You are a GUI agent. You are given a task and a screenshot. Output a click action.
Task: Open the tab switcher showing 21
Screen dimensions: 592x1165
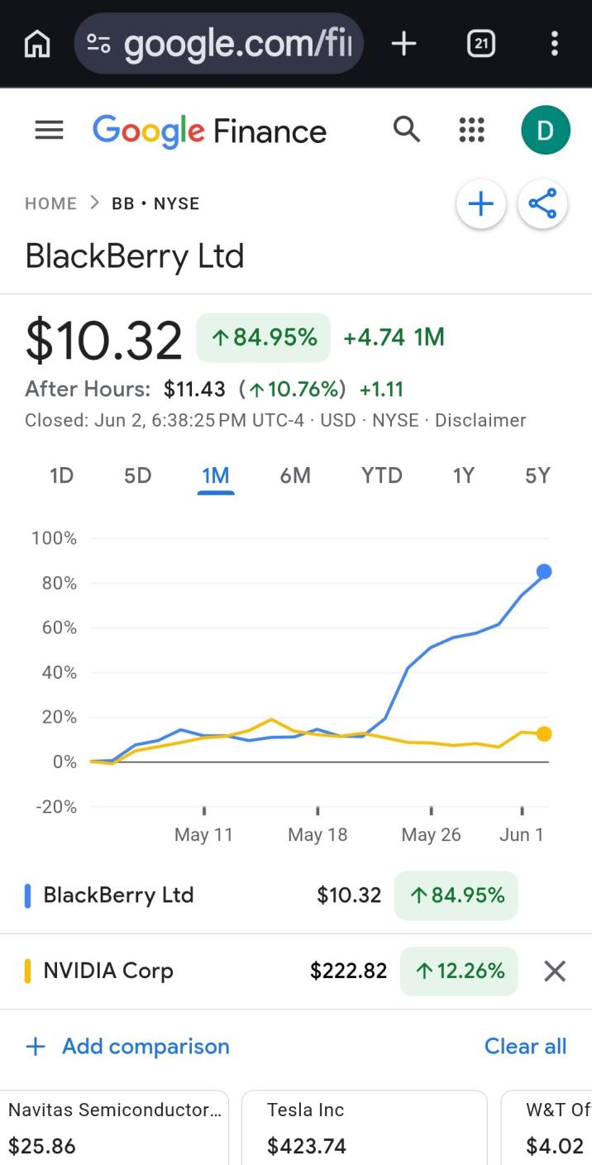480,43
